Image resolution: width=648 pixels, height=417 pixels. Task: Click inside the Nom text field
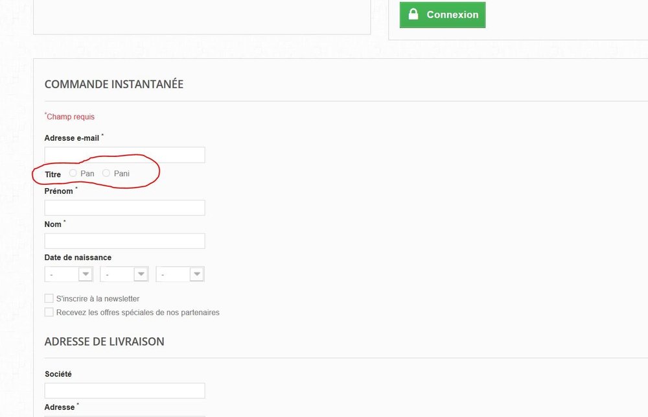124,240
